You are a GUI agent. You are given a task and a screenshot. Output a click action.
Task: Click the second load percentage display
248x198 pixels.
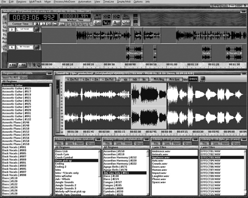(117, 17)
